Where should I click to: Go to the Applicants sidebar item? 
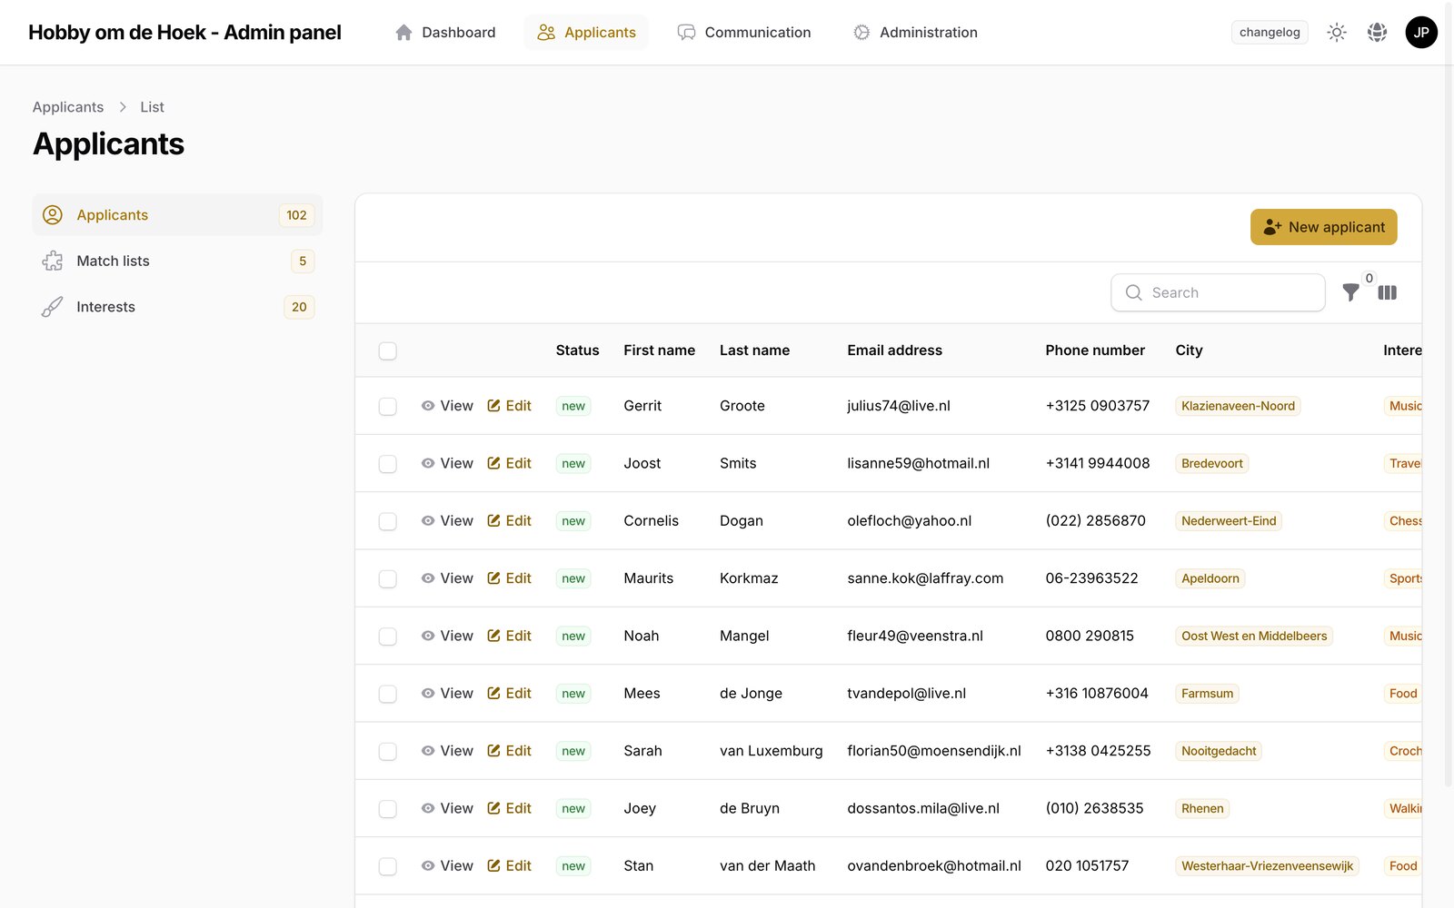[x=177, y=215]
